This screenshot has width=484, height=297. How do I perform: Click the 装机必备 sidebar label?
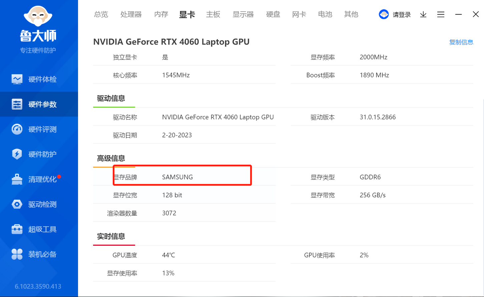coord(42,254)
